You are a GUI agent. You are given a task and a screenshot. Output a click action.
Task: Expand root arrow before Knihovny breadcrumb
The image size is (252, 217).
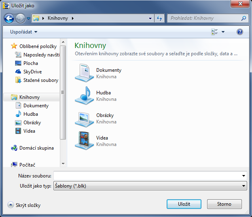[43, 18]
